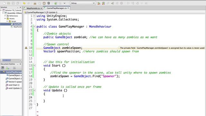Undo the last edit via toolbar arrow

pos(24,3)
